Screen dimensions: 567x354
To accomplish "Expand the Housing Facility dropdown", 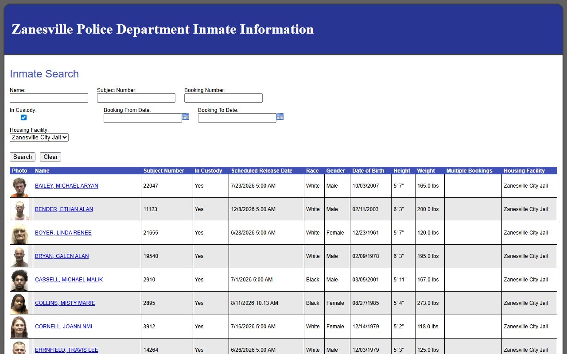I will 39,138.
